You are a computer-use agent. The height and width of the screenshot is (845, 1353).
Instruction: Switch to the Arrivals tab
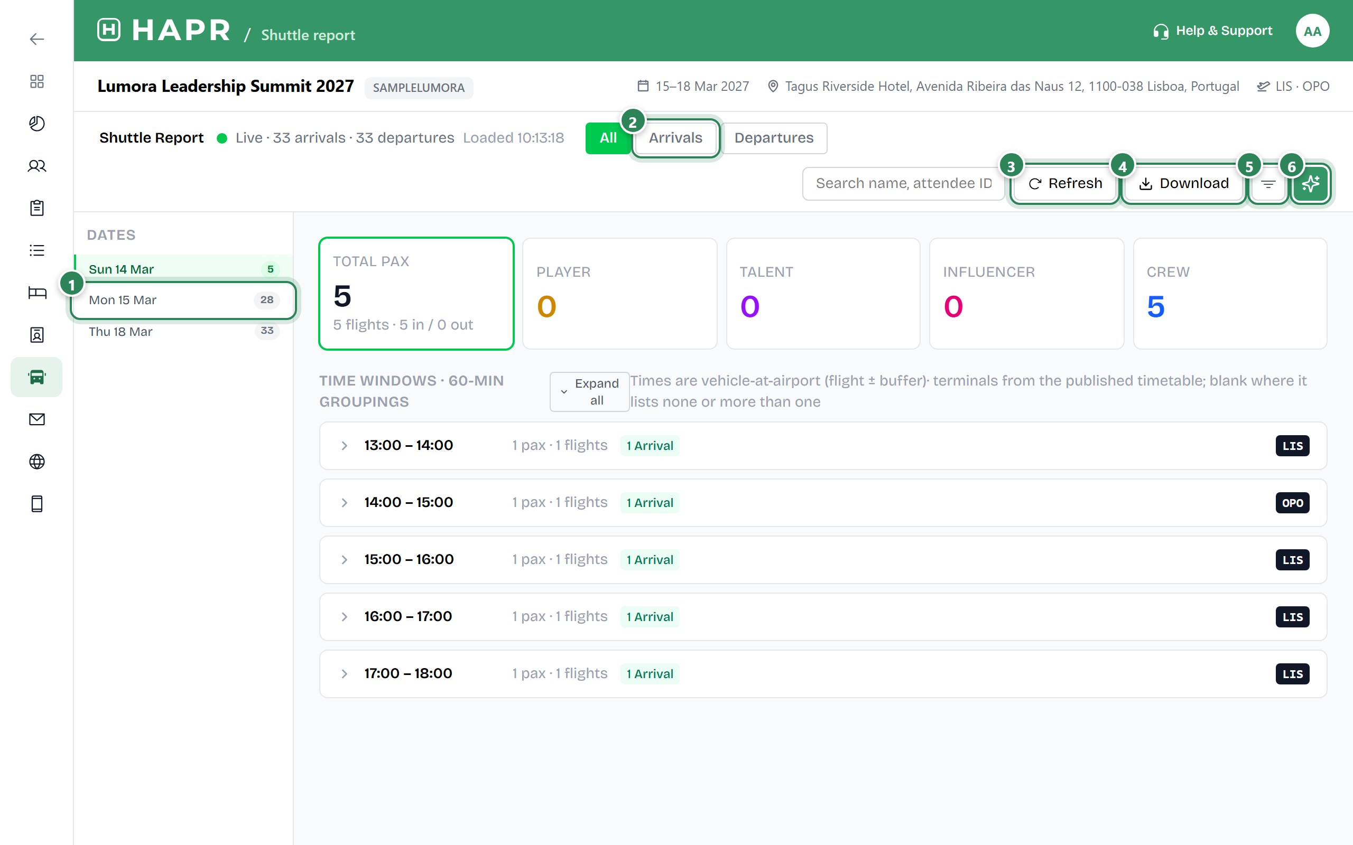tap(675, 138)
